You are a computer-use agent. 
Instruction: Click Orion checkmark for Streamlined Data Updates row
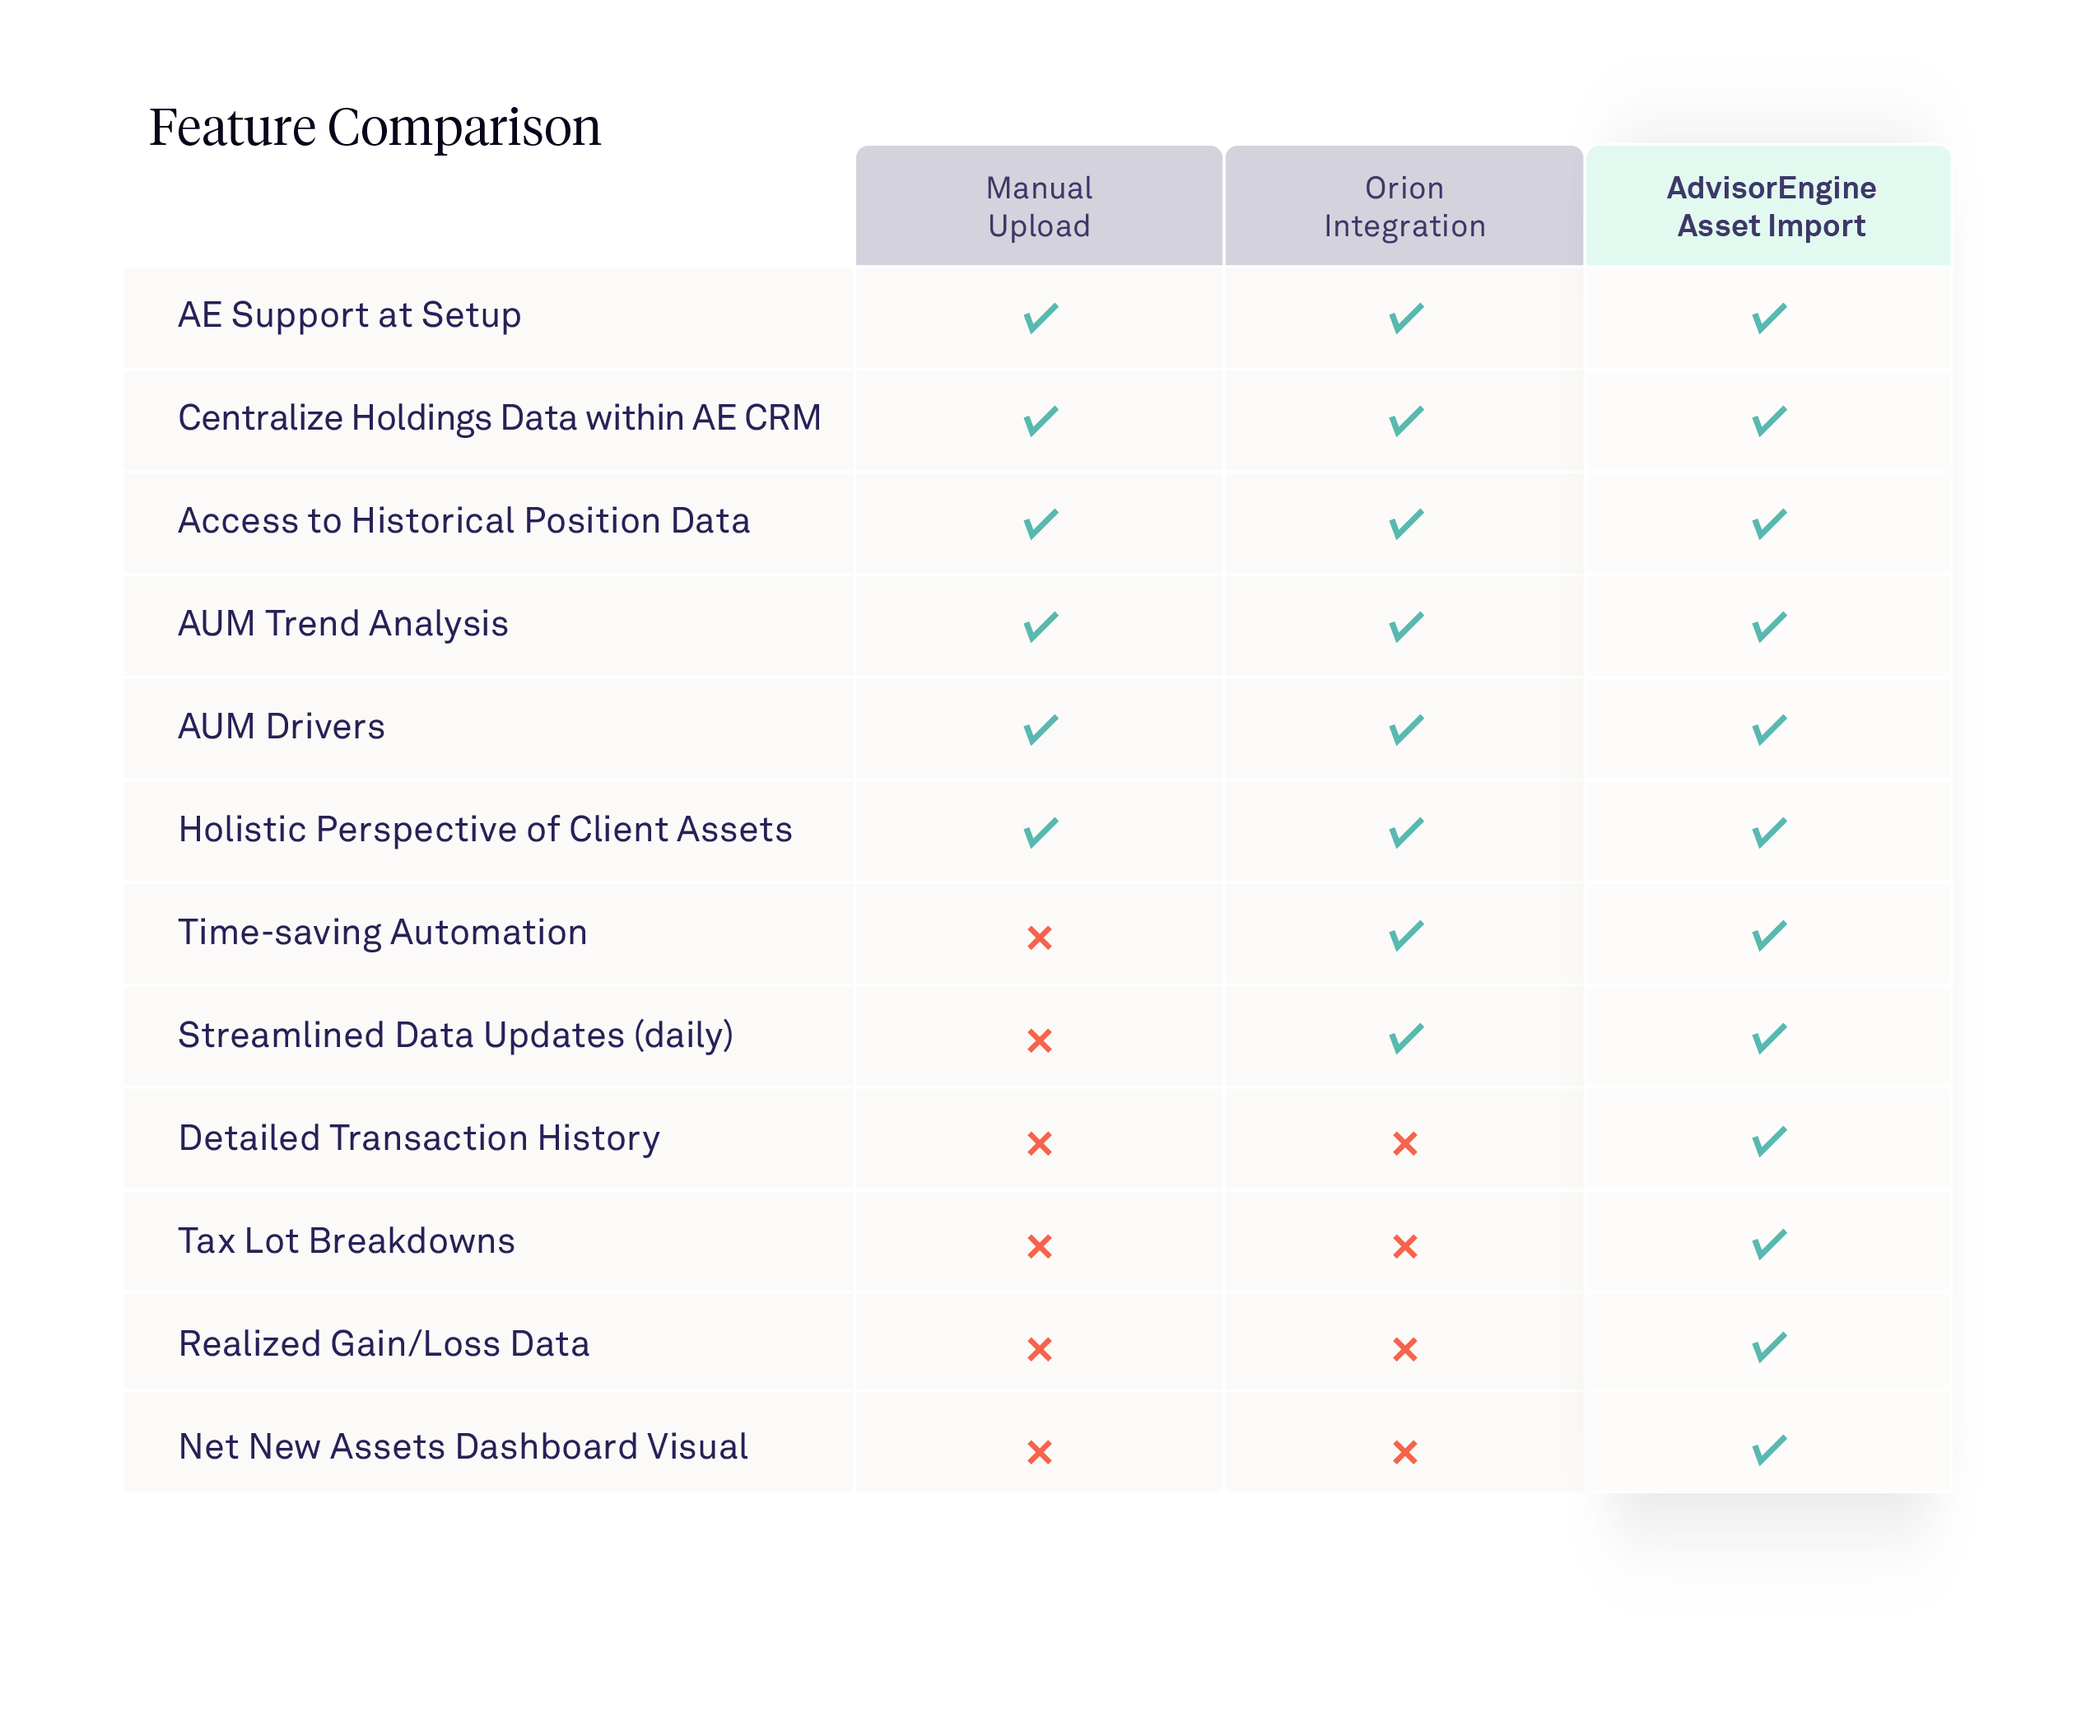[1405, 1038]
